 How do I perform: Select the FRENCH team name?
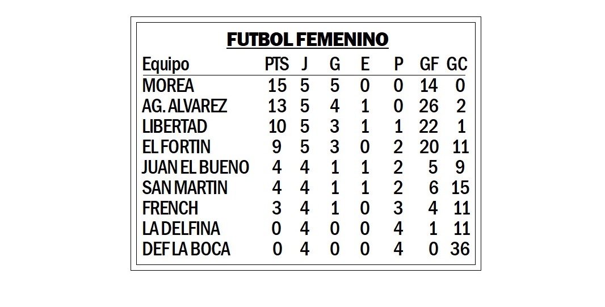(170, 208)
